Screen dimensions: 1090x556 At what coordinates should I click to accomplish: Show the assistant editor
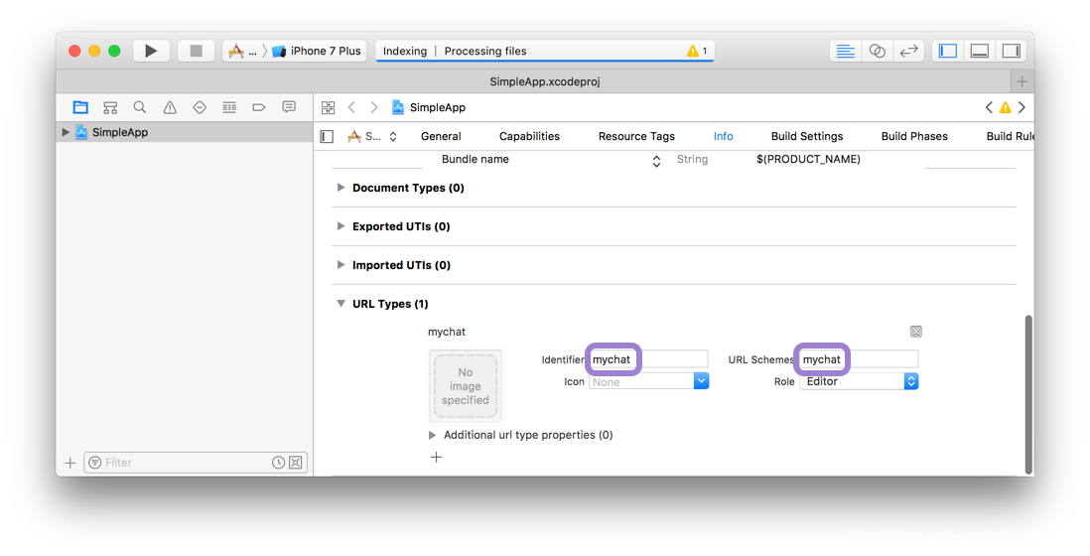click(x=878, y=51)
